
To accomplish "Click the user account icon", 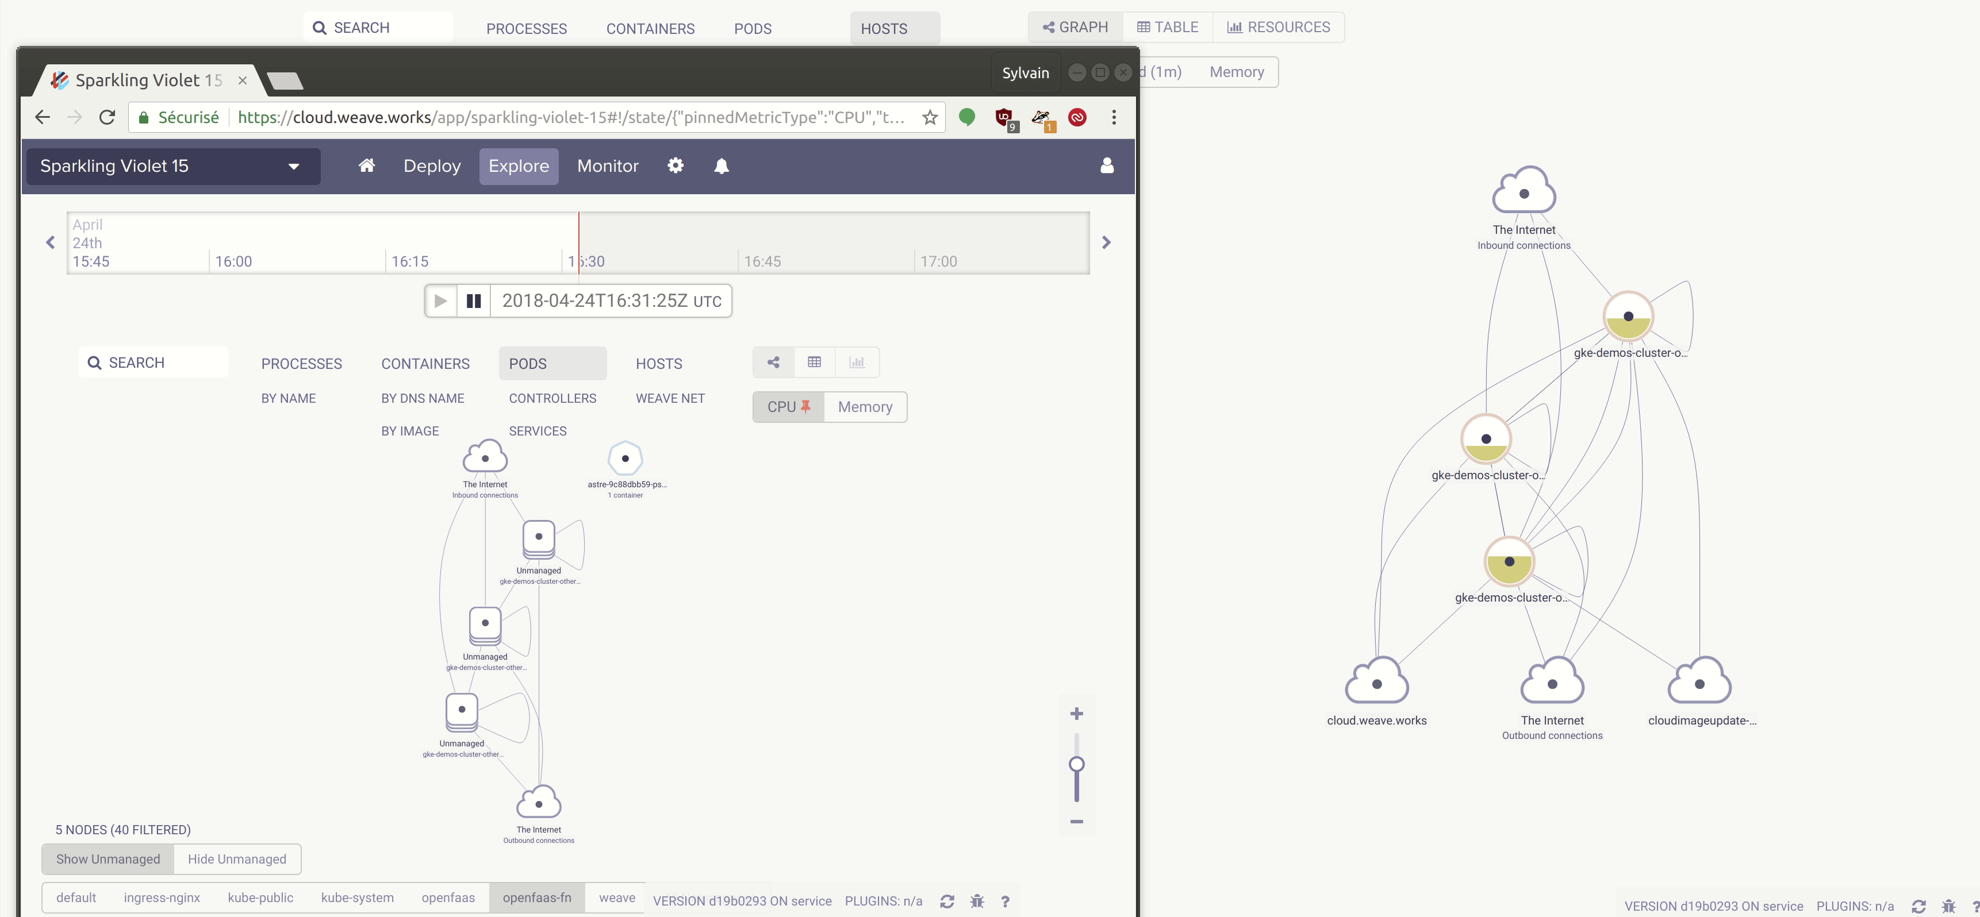I will pyautogui.click(x=1107, y=166).
